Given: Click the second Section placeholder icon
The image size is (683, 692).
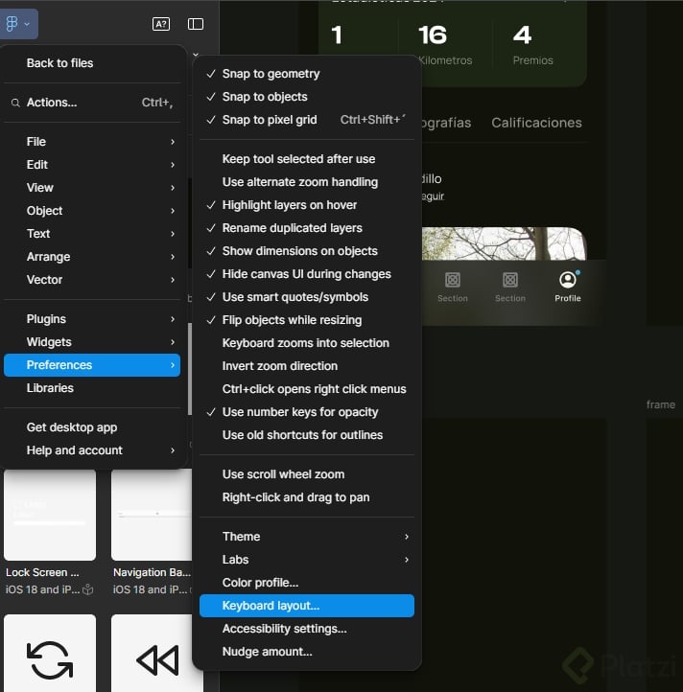Looking at the screenshot, I should click(510, 279).
